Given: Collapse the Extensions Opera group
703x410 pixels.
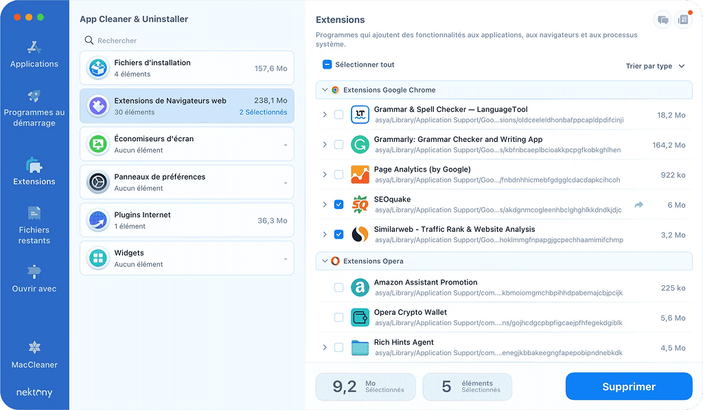Looking at the screenshot, I should tap(325, 261).
